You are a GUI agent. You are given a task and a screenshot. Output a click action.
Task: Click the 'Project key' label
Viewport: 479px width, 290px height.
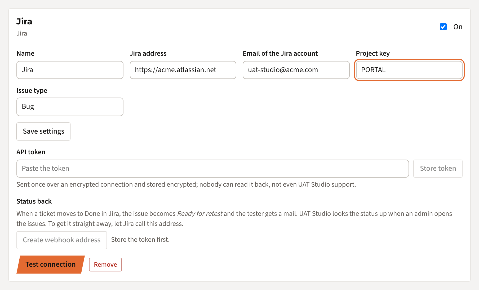pos(373,54)
